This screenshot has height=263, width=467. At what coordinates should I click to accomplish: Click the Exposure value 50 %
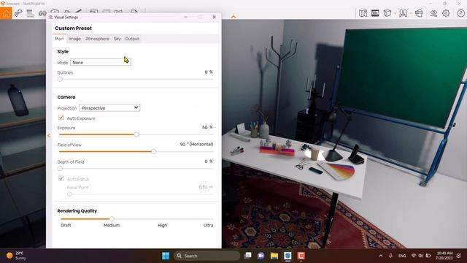[207, 127]
